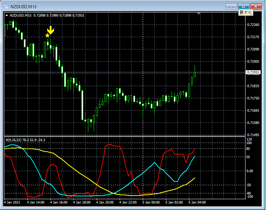Click the 120 level on indicator scale

pyautogui.click(x=249, y=139)
